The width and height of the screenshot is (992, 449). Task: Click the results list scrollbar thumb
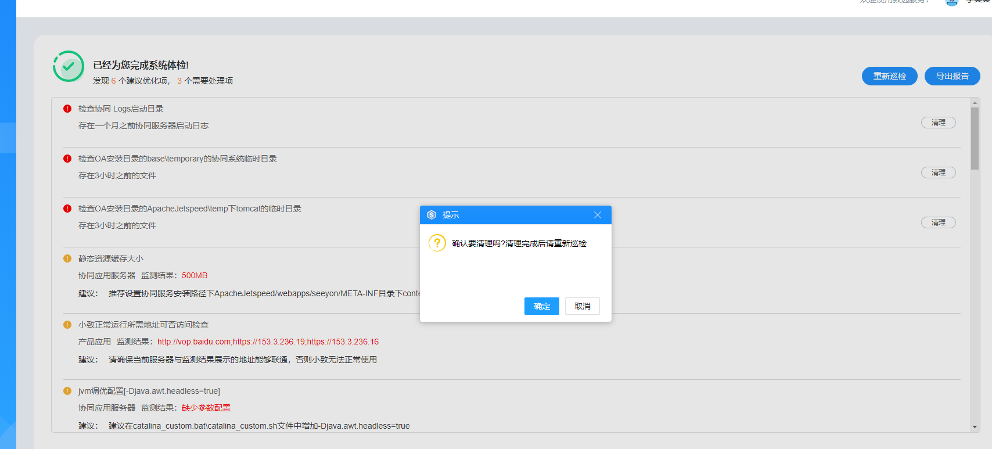(975, 138)
